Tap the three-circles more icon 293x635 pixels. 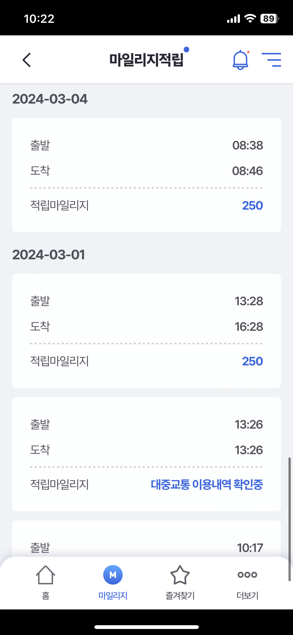click(247, 575)
